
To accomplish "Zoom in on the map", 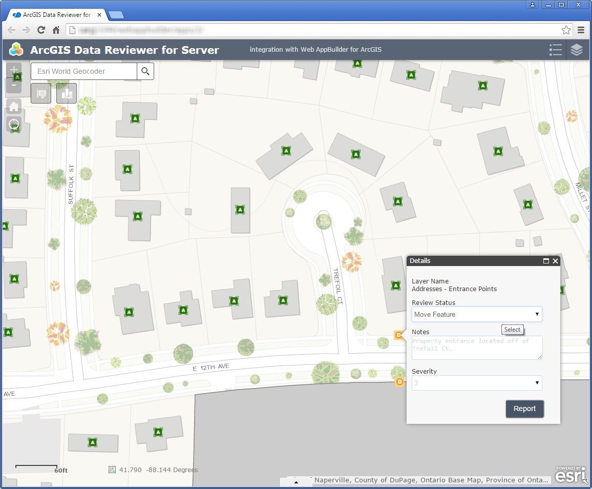I will 14,70.
